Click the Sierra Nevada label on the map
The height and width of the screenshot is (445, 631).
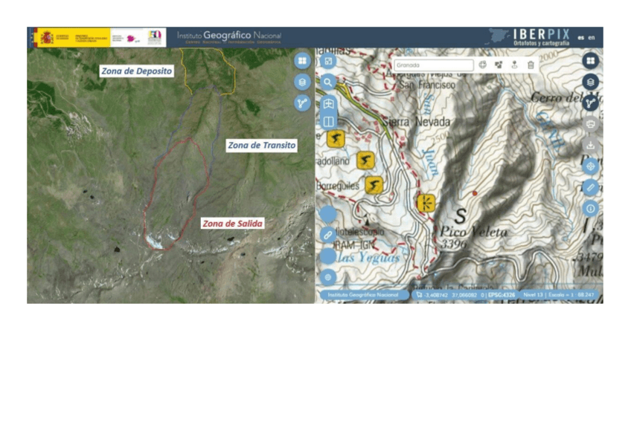416,121
